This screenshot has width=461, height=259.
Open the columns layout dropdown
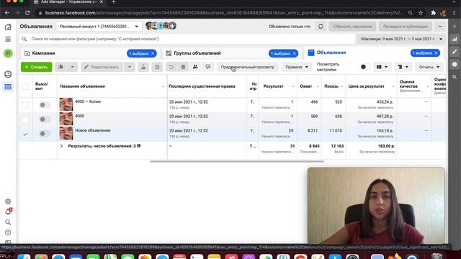point(382,67)
